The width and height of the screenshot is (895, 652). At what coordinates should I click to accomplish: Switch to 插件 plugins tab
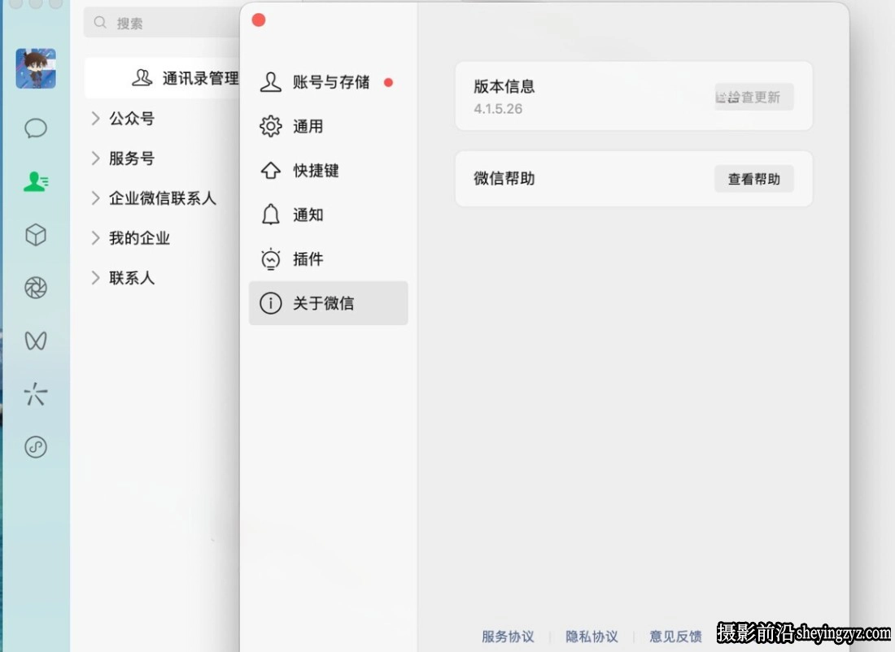328,259
